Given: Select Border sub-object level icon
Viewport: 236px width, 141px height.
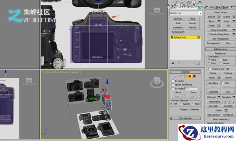Looking at the screenshot, I should (x=185, y=76).
